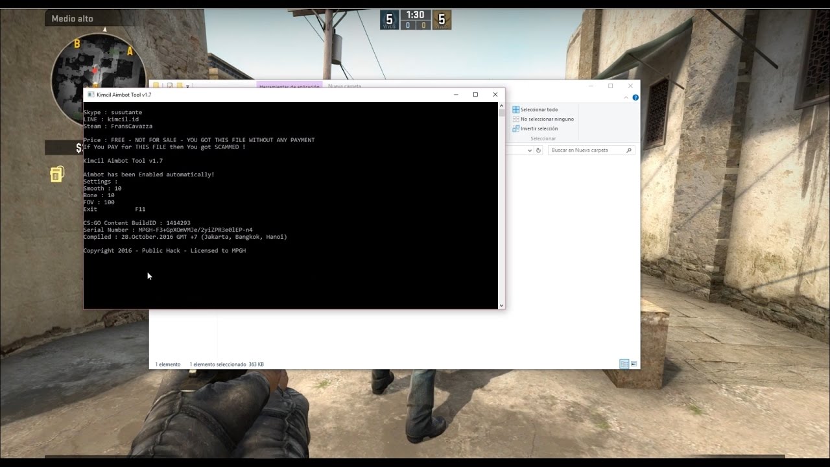Click the buy zone cart icon in game HUD
The width and height of the screenshot is (830, 467).
pyautogui.click(x=57, y=174)
